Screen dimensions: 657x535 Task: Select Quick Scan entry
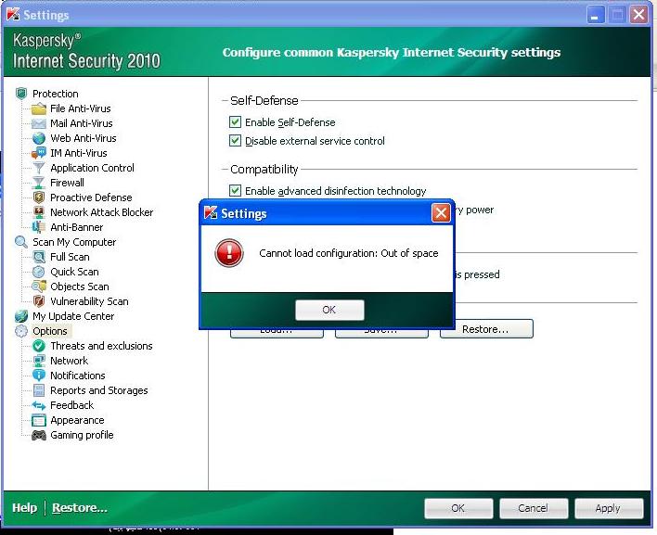click(x=74, y=272)
